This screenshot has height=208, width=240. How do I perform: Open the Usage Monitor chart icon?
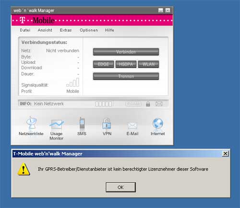[57, 124]
